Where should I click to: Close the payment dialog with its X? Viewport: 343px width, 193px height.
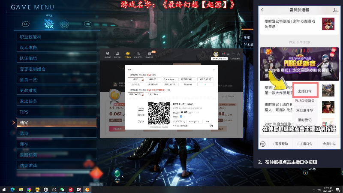tap(214, 69)
